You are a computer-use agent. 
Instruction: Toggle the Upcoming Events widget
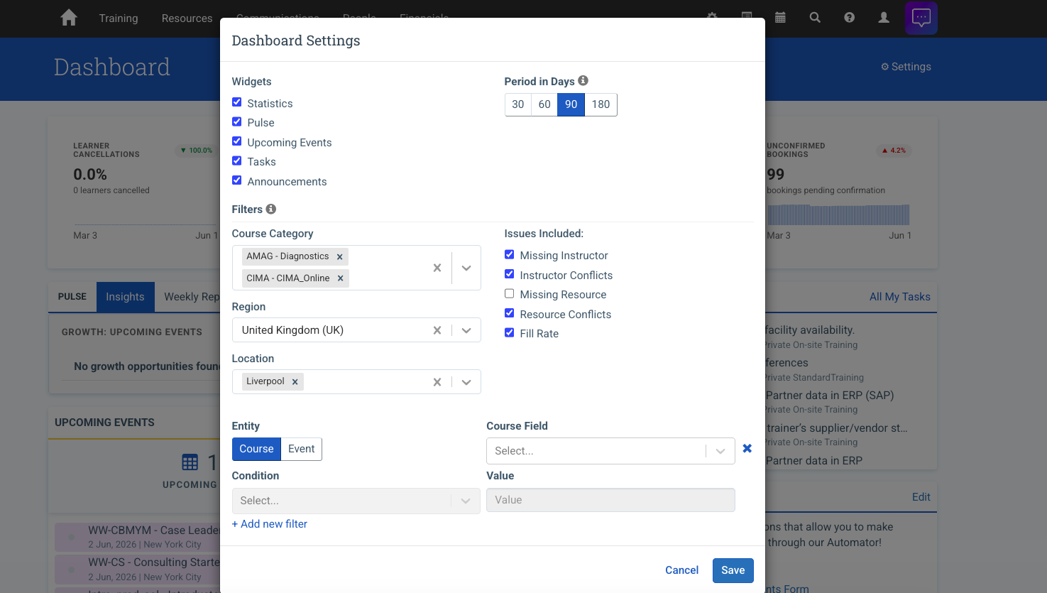(237, 141)
